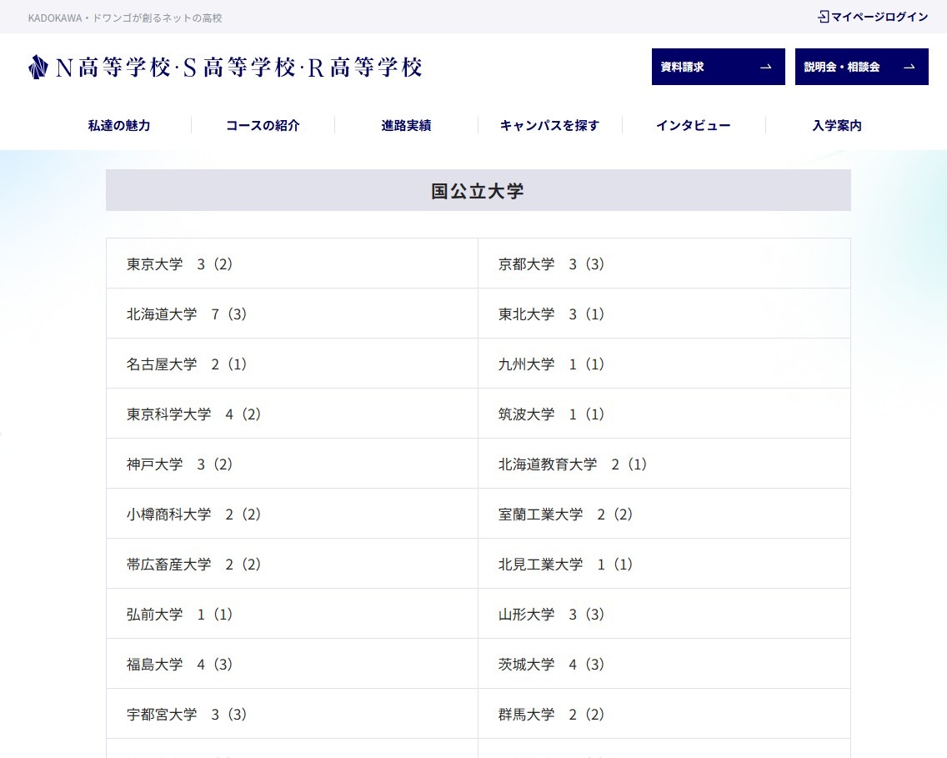The width and height of the screenshot is (947, 758).
Task: Open the キャンパスを探す navigation item
Action: coord(549,125)
